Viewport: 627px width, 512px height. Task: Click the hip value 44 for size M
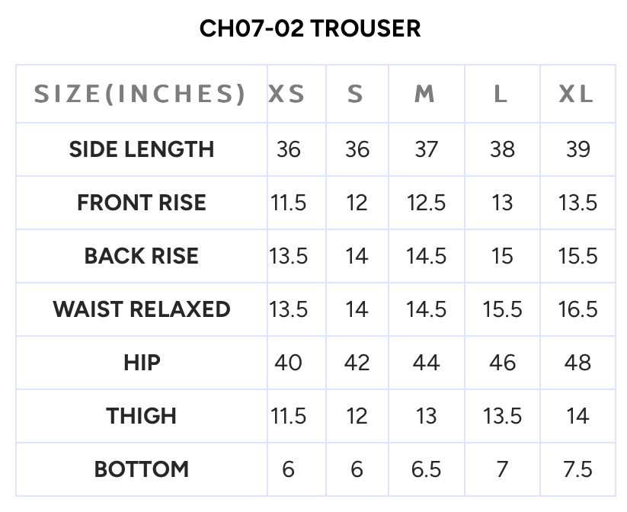tap(426, 363)
